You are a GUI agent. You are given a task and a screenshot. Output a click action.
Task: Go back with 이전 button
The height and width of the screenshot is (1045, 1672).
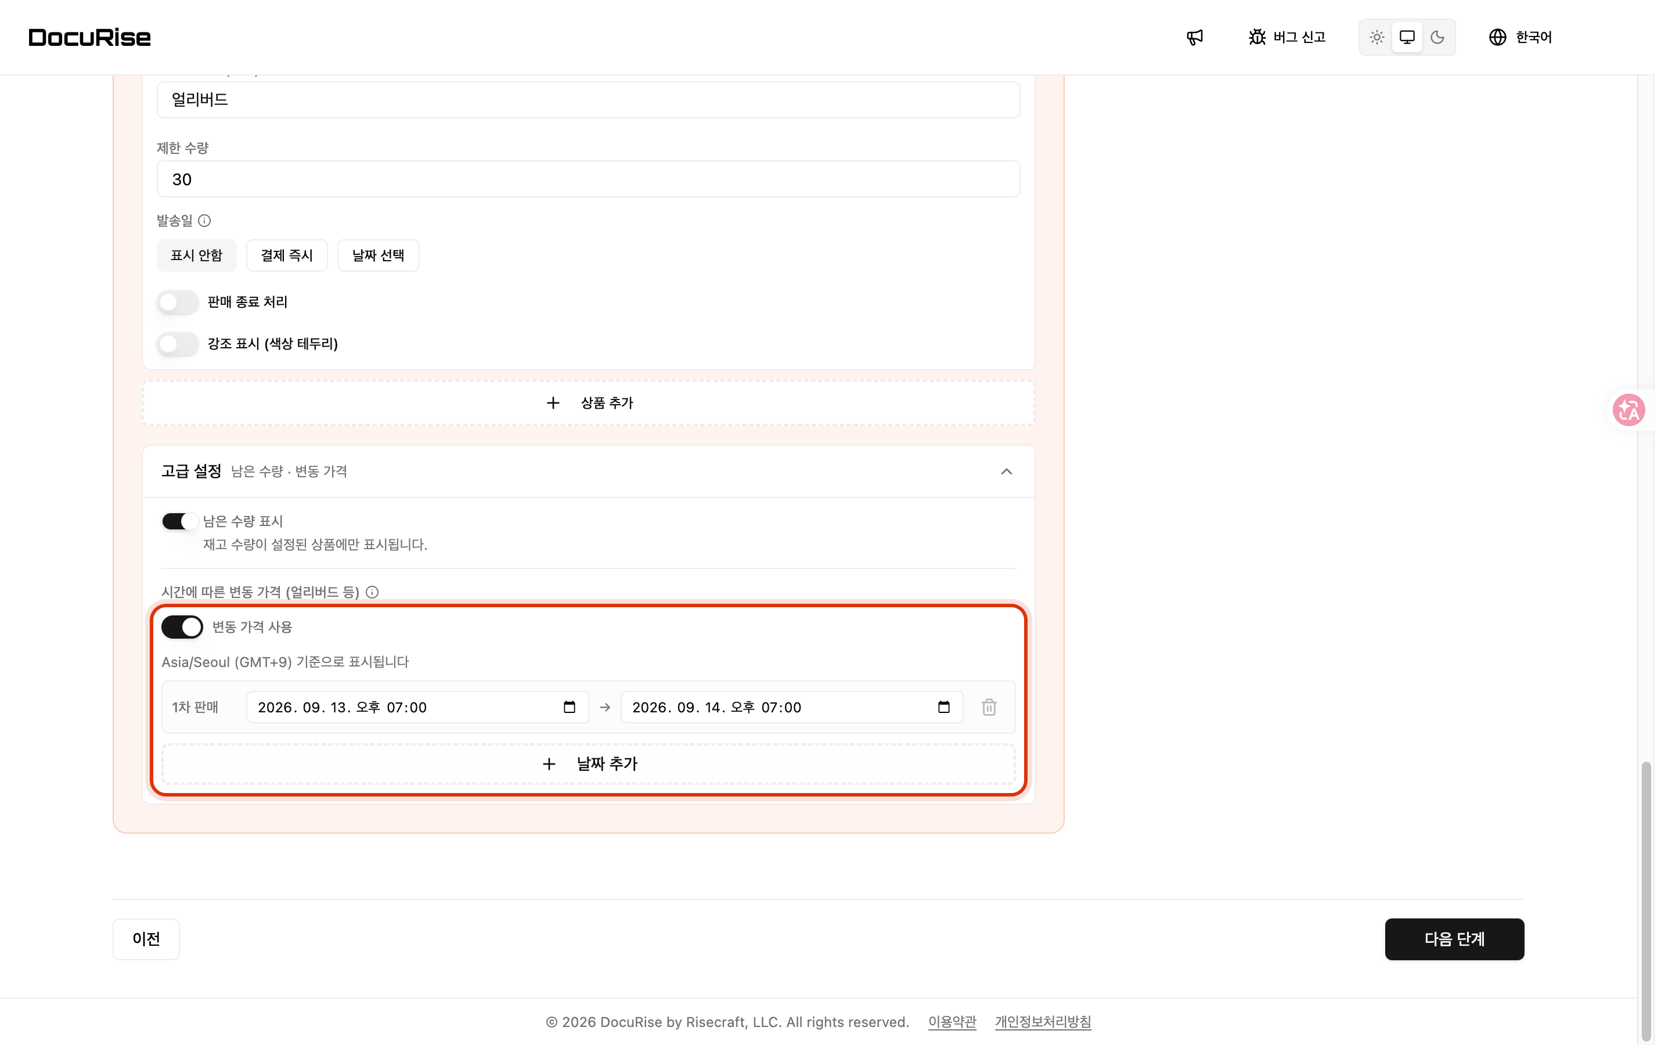coord(146,939)
